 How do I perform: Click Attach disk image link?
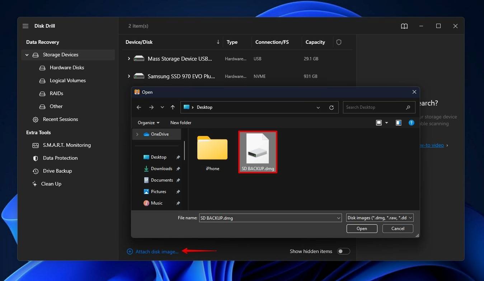pos(157,252)
